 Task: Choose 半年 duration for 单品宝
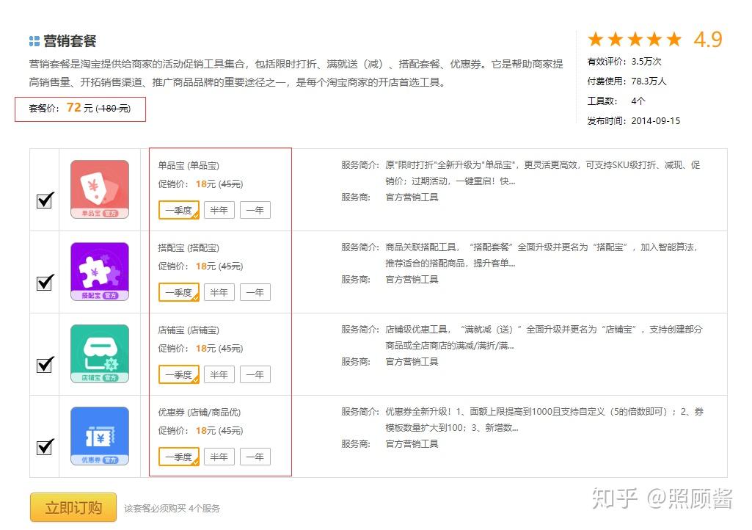219,210
